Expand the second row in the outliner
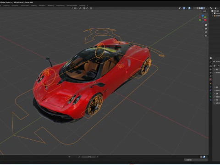220x165 pixels. [213, 13]
